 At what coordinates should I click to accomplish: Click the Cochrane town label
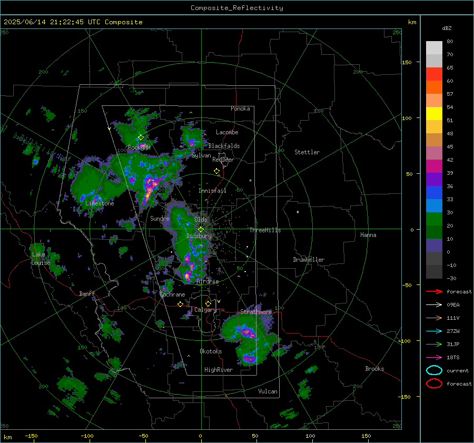point(172,294)
